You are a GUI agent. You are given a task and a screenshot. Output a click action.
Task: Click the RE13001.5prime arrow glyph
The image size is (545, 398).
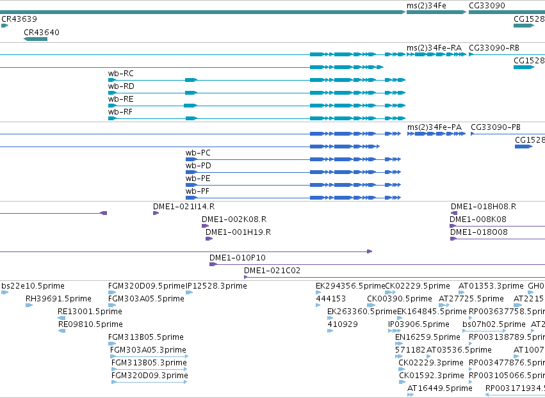click(61, 318)
